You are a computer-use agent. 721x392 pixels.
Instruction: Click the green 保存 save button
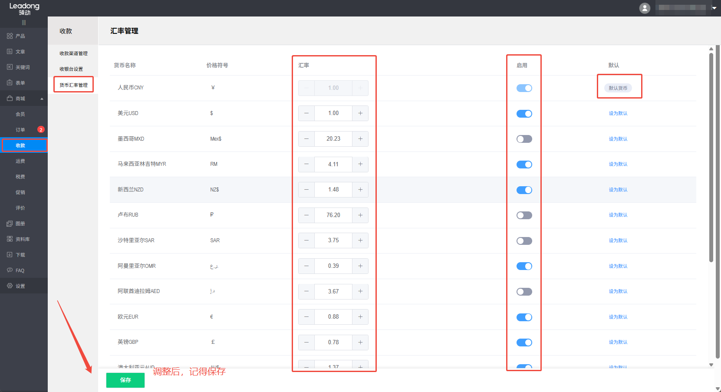coord(125,380)
